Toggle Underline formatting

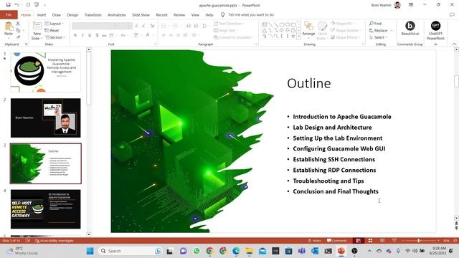pos(90,35)
